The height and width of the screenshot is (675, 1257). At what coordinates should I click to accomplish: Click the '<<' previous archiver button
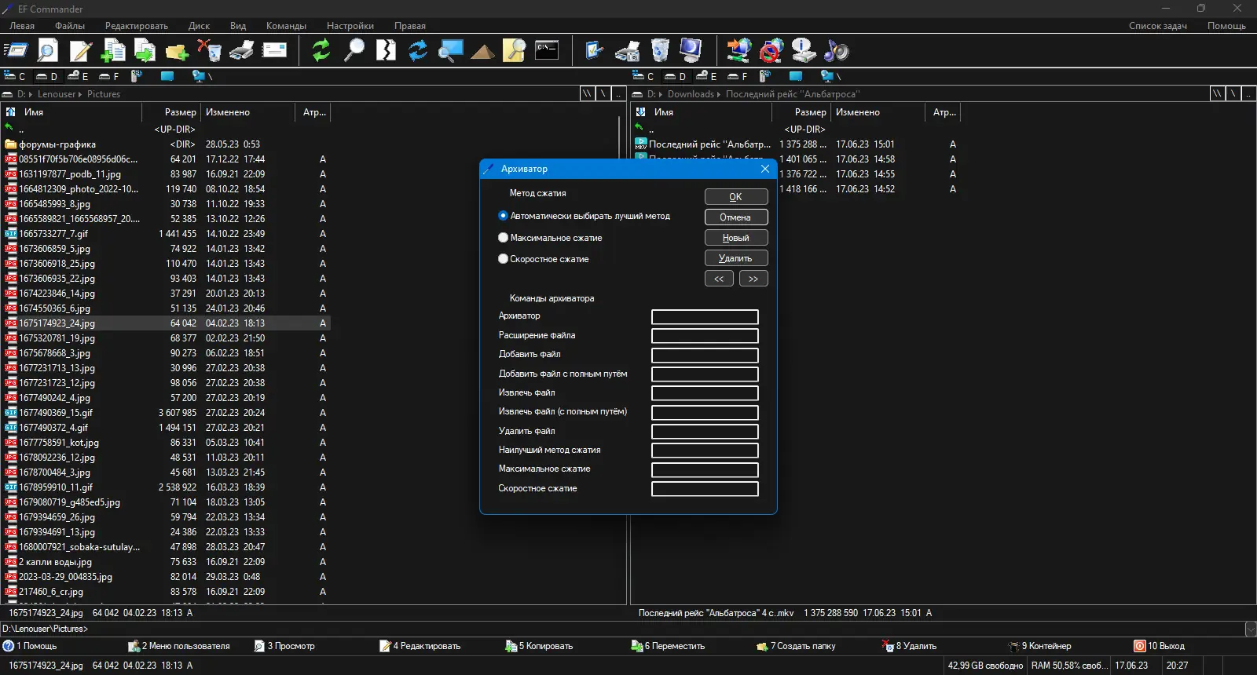[x=719, y=279]
